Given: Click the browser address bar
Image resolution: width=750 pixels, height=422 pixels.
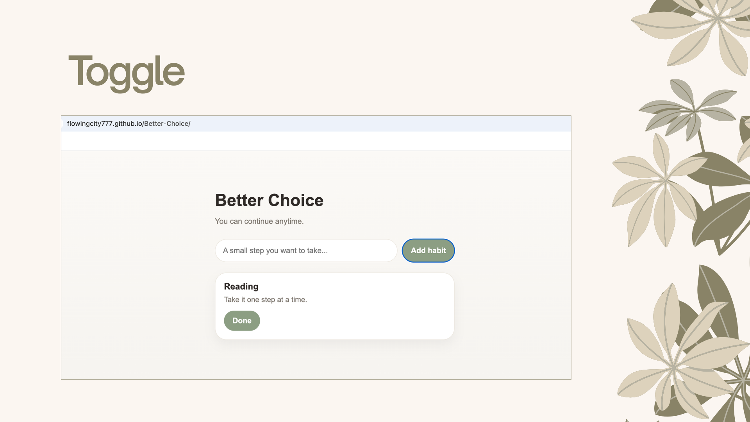Looking at the screenshot, I should point(273,123).
